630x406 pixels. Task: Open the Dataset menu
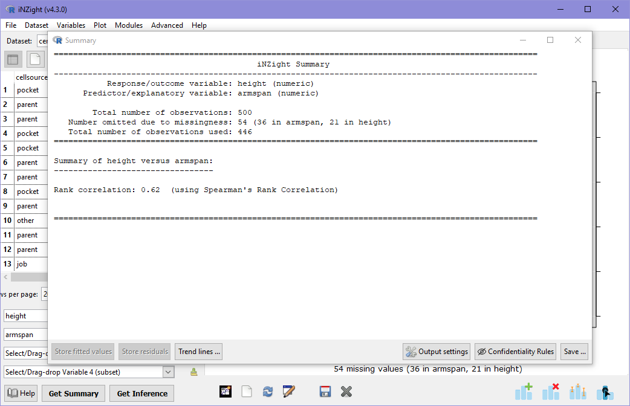[x=36, y=25]
